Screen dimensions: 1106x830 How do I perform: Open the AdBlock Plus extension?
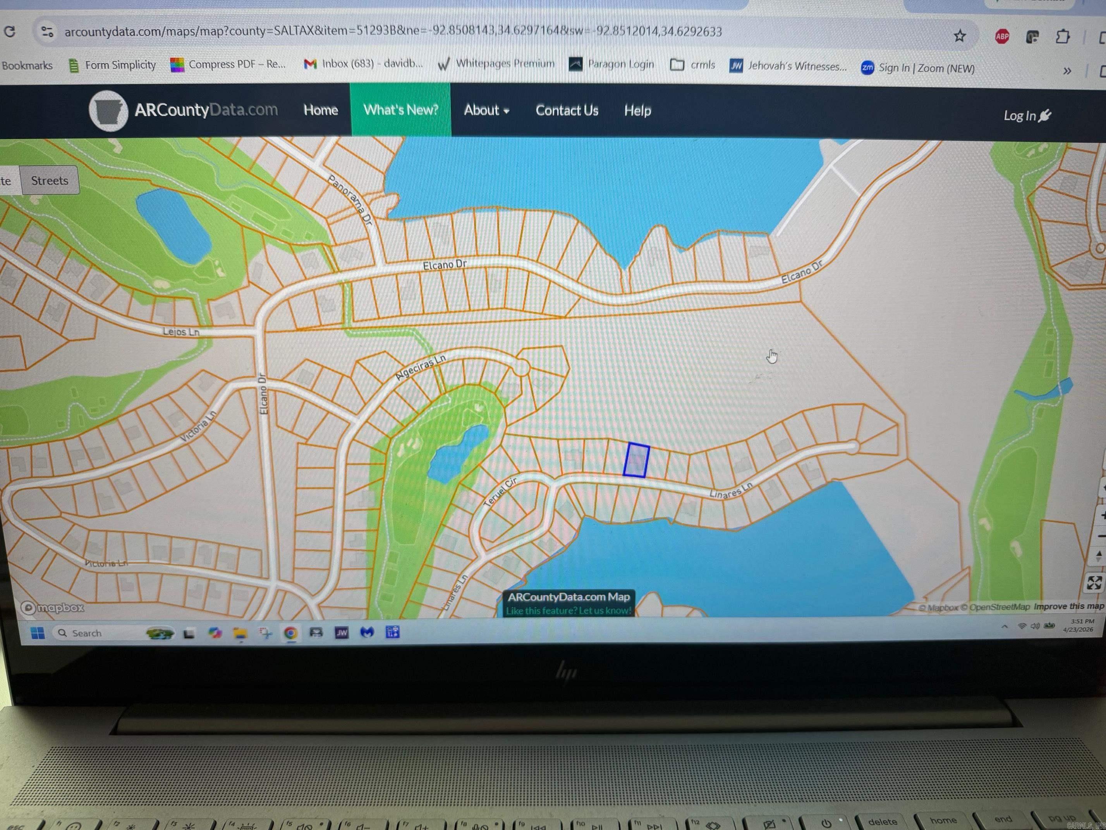(1001, 36)
